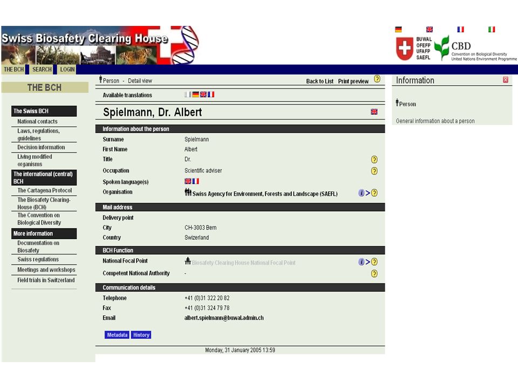Open The Convention on Biological Diversity link
518x388 pixels.
click(x=39, y=219)
